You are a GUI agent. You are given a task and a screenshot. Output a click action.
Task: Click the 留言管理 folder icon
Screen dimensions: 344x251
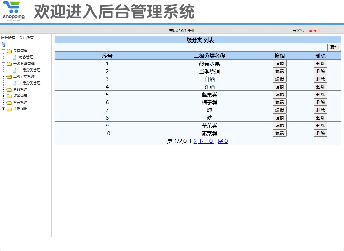(x=9, y=103)
